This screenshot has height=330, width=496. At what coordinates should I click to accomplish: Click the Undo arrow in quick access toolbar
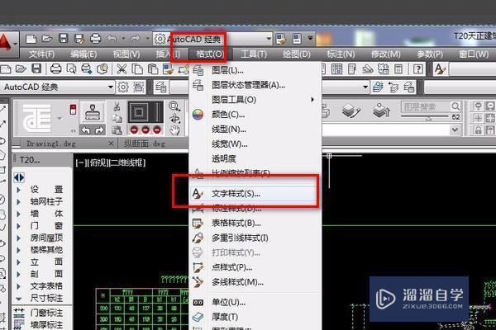pos(112,39)
